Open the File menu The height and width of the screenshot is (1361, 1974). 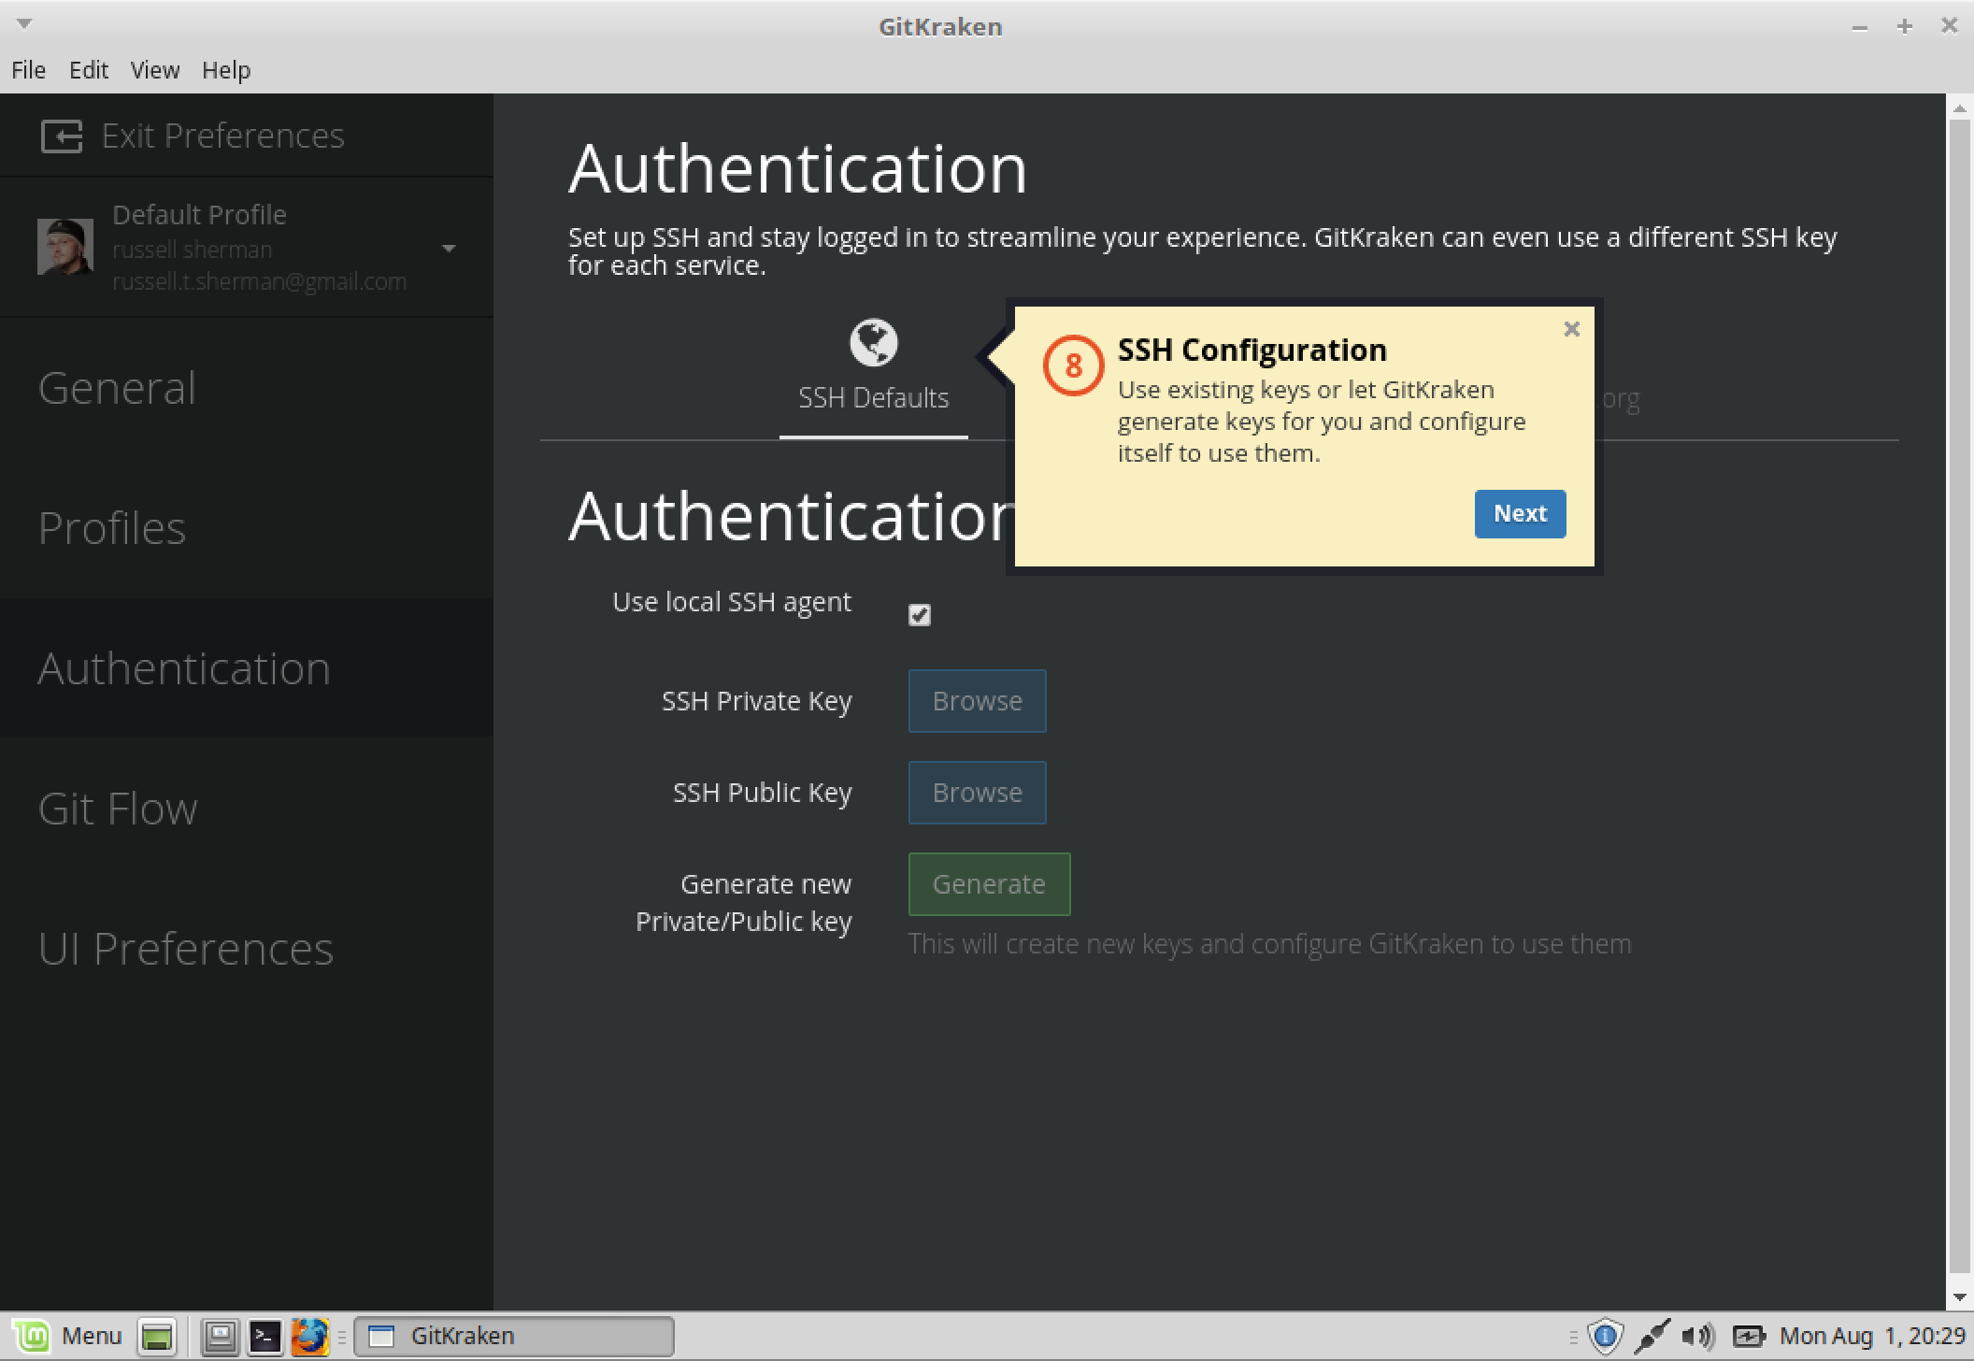coord(28,70)
